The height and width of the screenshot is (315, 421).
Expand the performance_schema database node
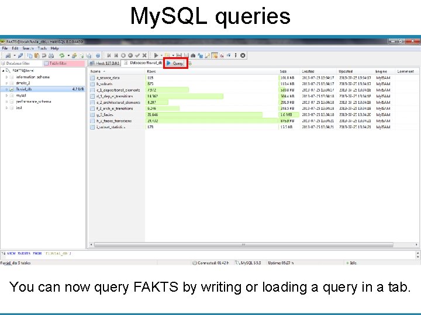point(6,101)
